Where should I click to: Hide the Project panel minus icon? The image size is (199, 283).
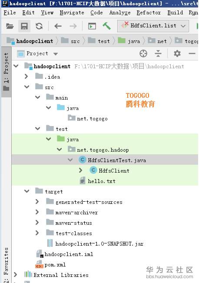click(x=192, y=53)
